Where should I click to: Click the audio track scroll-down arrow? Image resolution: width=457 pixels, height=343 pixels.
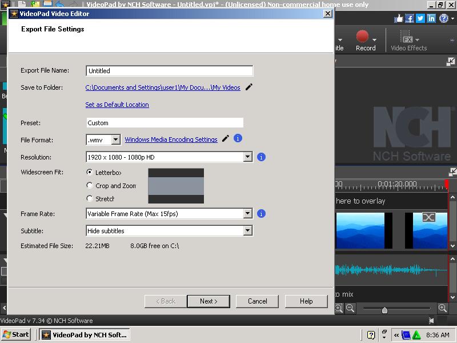click(x=452, y=297)
